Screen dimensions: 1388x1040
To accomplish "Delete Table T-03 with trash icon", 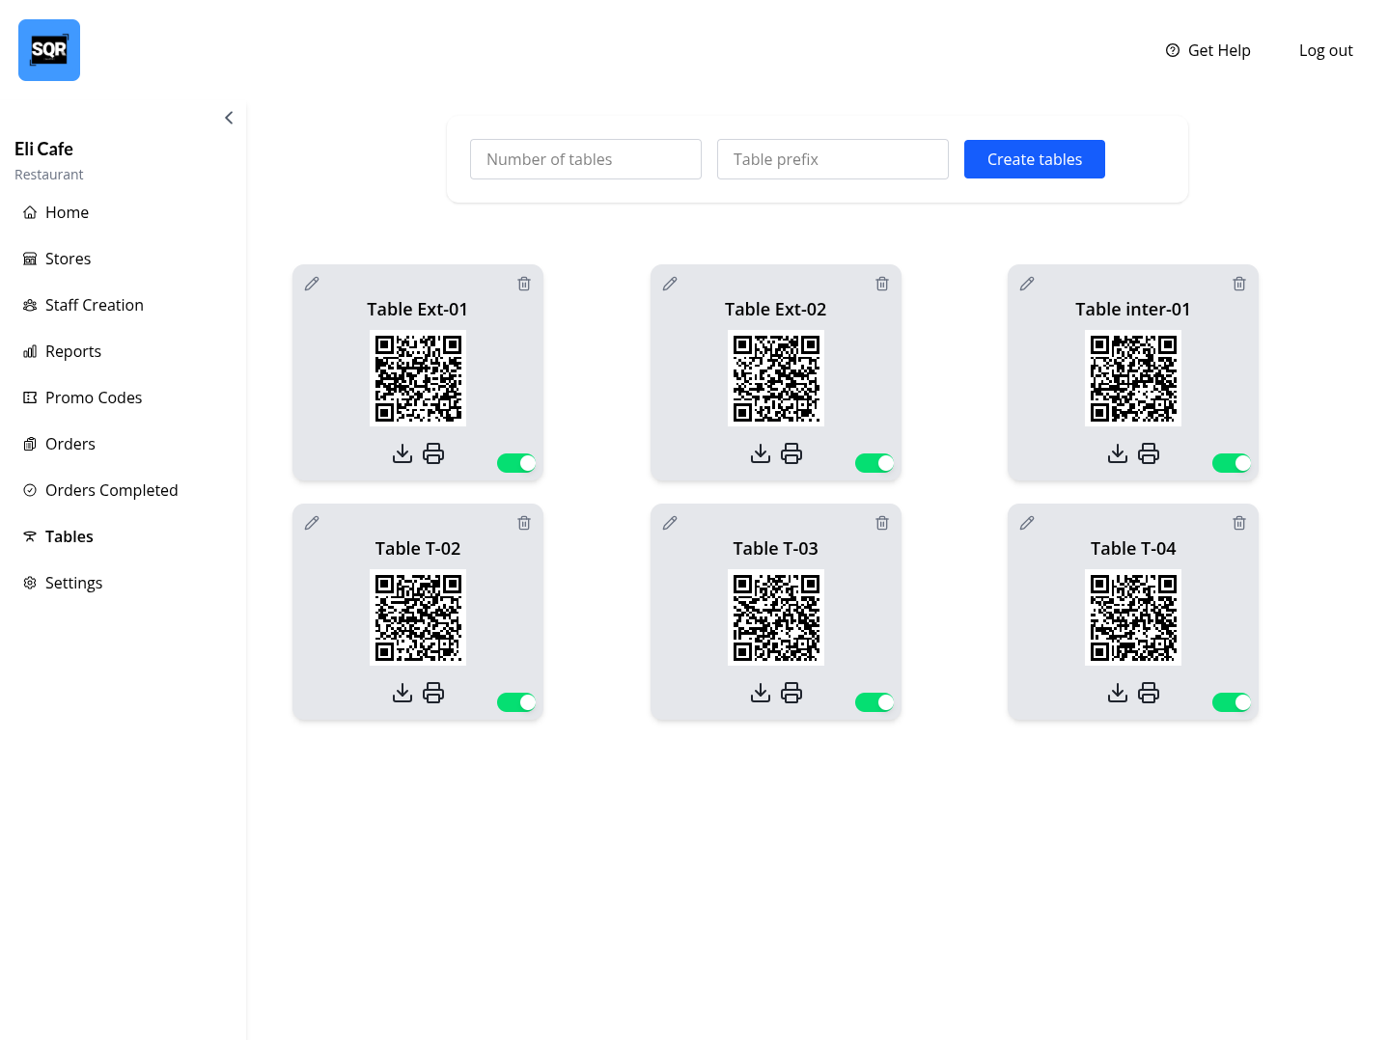I will pos(882,523).
